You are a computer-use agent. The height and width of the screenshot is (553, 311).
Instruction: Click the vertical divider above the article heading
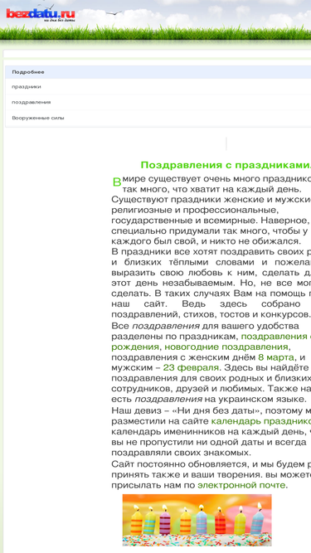pyautogui.click(x=226, y=144)
